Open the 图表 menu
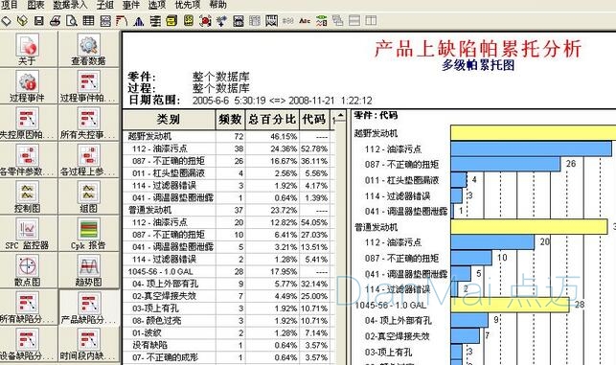Image resolution: width=616 pixels, height=365 pixels. [x=35, y=5]
